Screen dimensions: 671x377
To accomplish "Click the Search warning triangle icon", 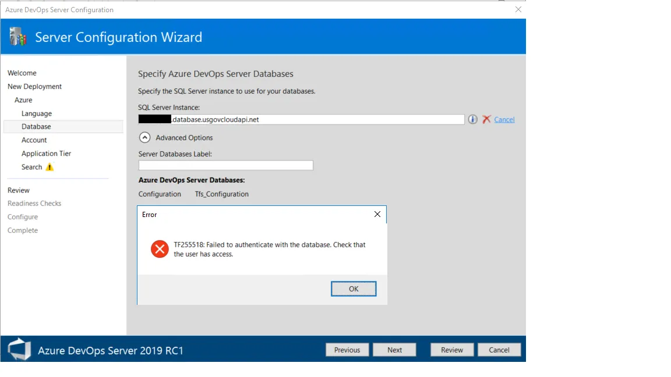I will (50, 167).
